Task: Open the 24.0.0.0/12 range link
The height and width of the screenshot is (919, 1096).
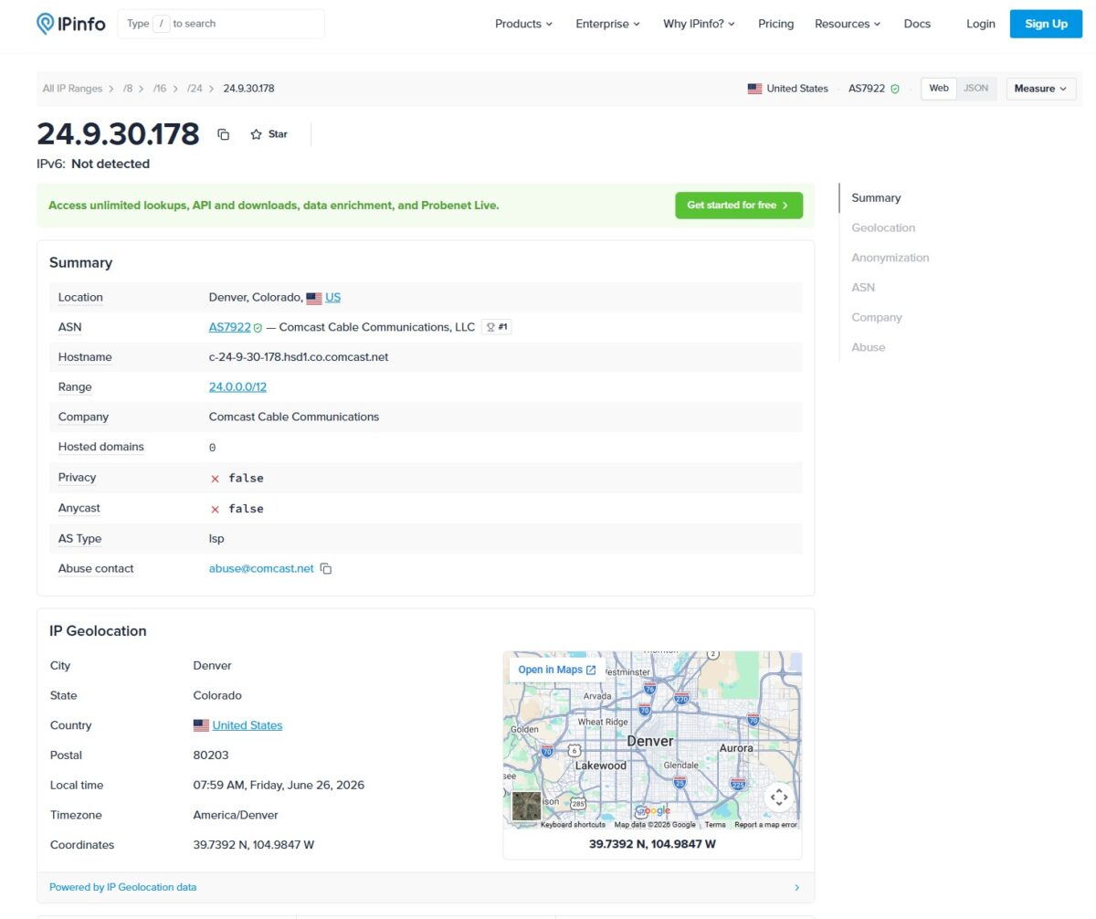Action: 237,387
